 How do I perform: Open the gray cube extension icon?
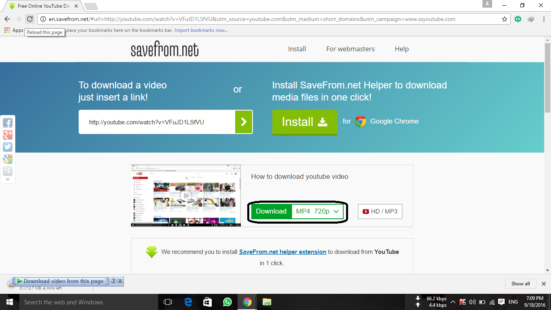coord(530,19)
